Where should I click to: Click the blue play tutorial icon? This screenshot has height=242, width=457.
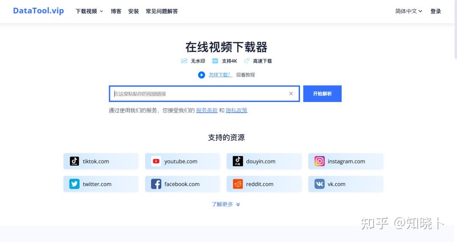201,75
